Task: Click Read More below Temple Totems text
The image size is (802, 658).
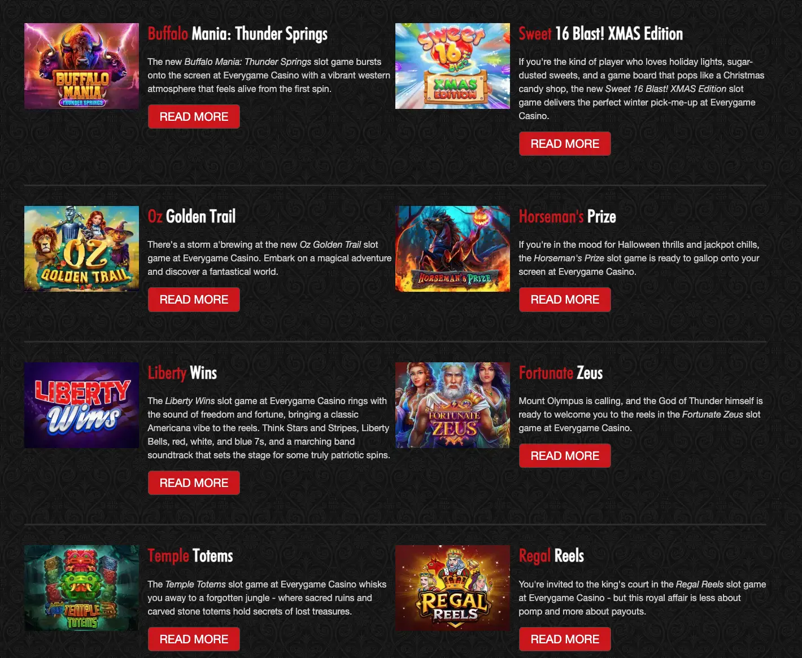Action: pos(194,639)
